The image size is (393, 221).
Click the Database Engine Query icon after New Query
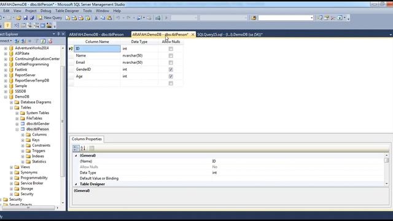(68, 18)
